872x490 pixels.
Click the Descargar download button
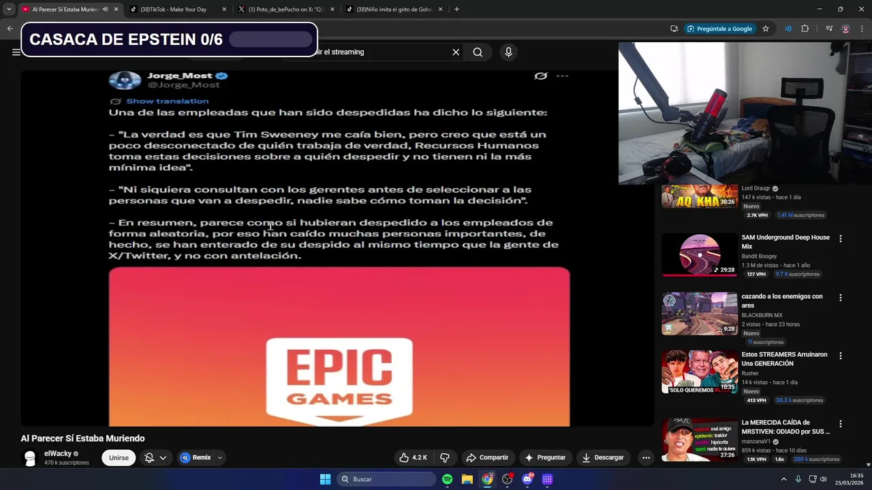(603, 457)
